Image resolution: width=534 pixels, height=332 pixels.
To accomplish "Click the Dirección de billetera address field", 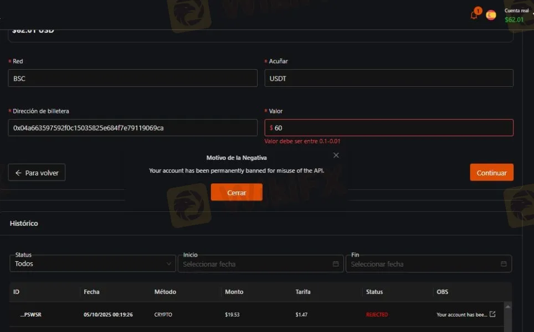I will 133,128.
